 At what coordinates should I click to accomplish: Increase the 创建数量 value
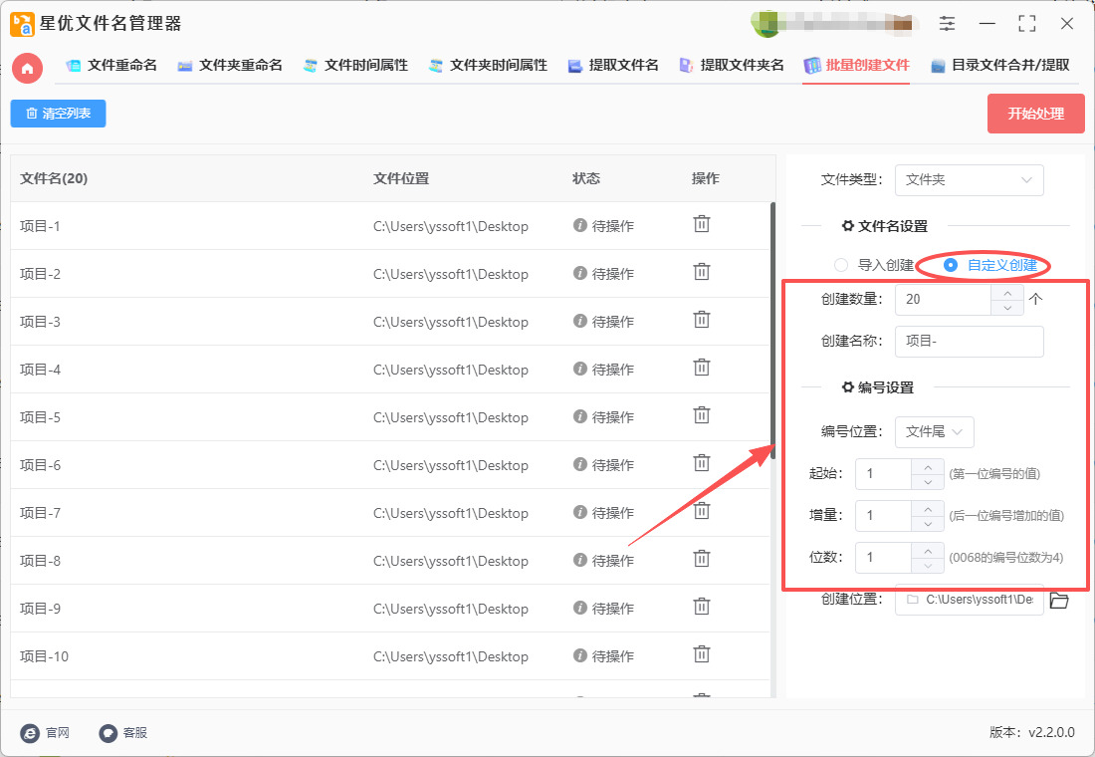[x=1007, y=292]
